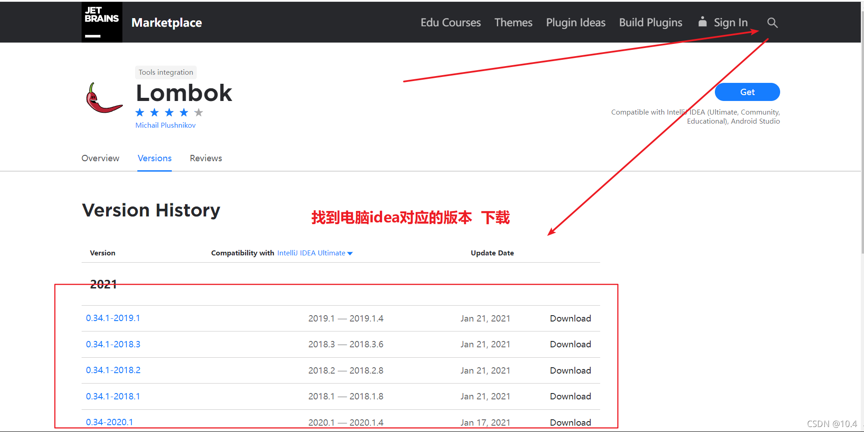Click the Tools integration tag

pyautogui.click(x=166, y=72)
